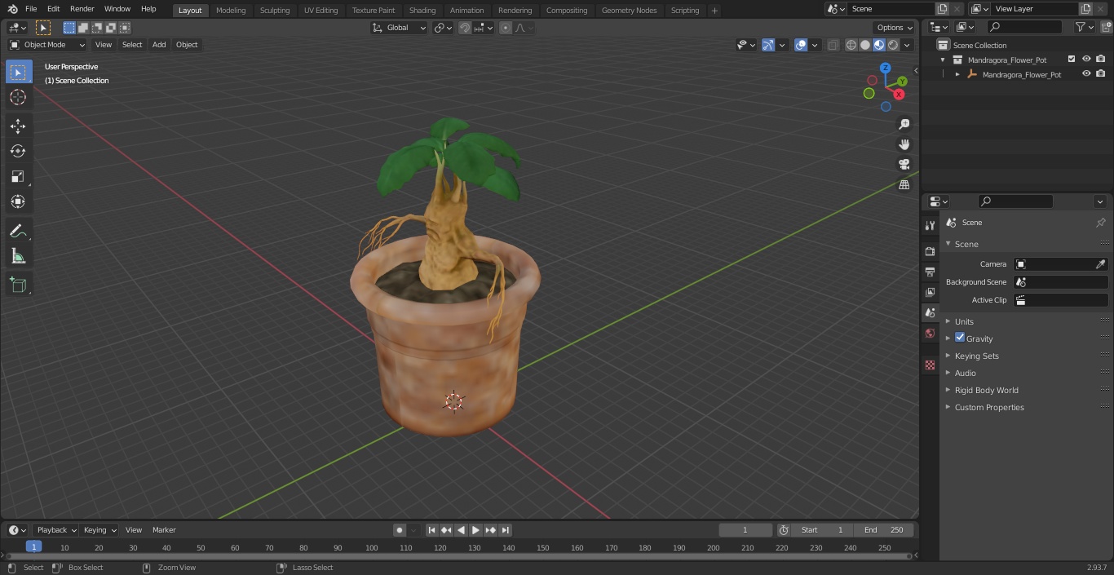Switch to wireframe viewport shading

pyautogui.click(x=851, y=45)
